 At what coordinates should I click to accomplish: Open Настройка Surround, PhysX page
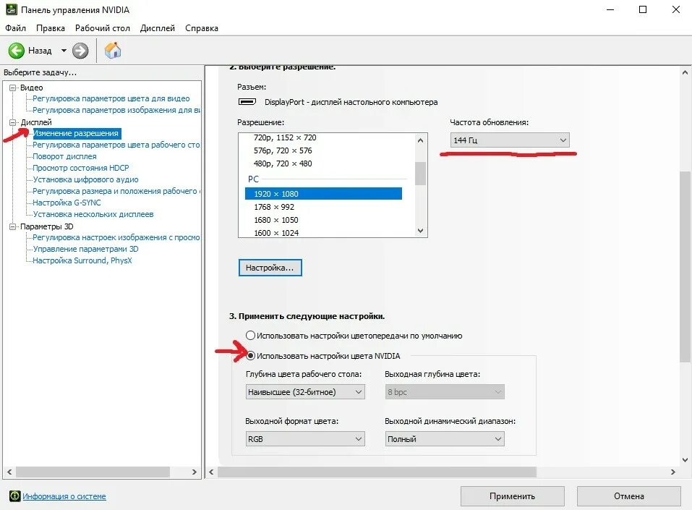(82, 260)
